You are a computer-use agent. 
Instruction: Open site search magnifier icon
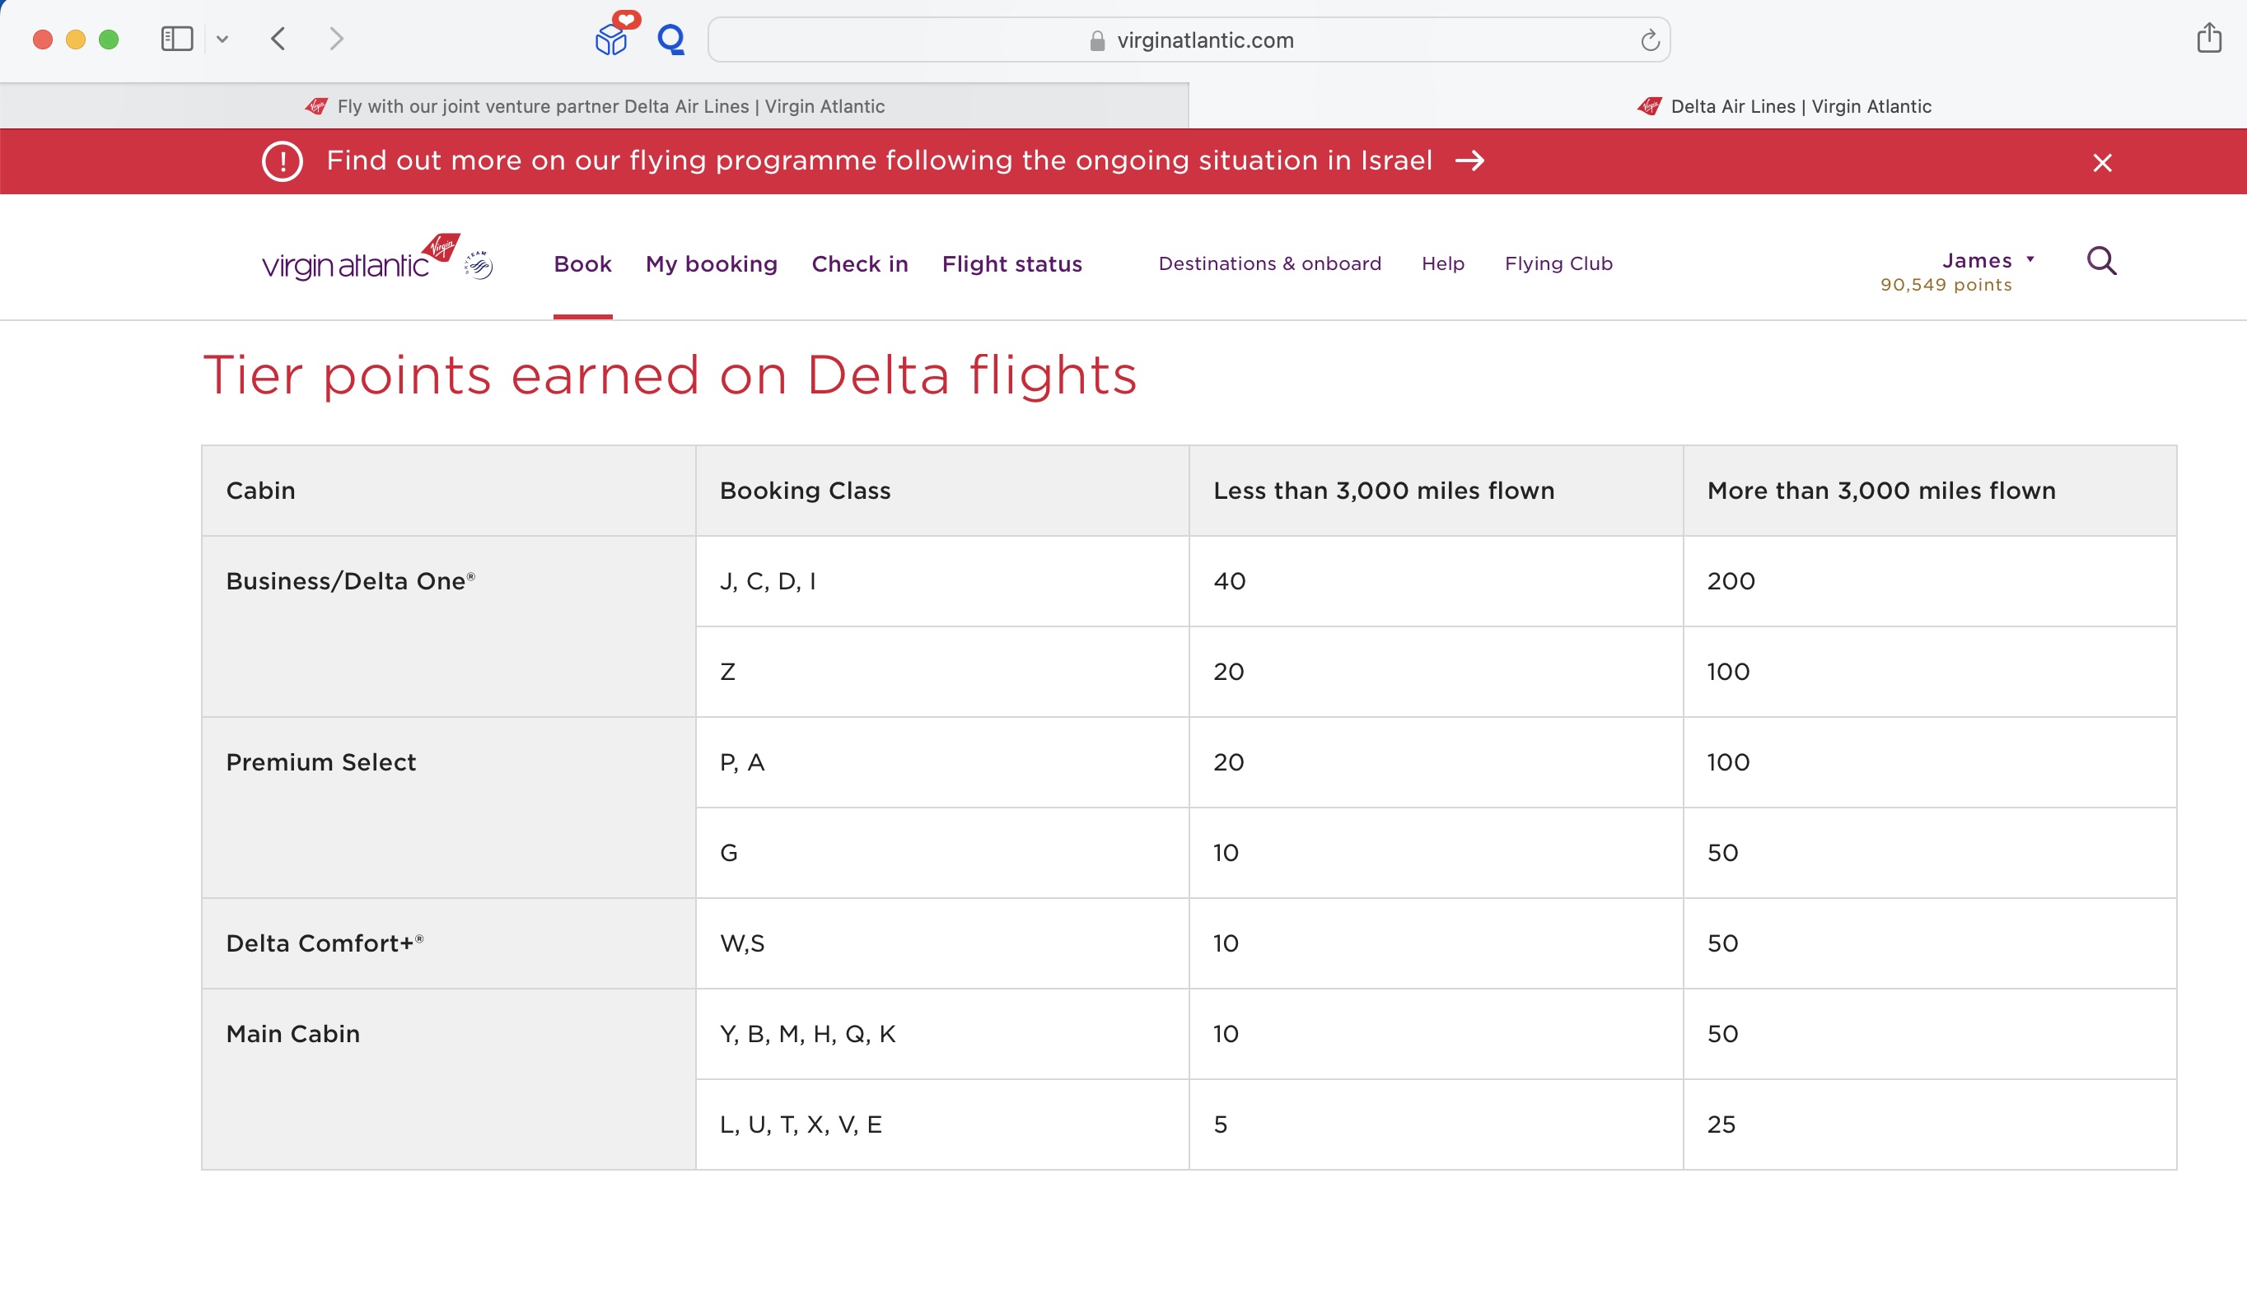click(x=2102, y=261)
